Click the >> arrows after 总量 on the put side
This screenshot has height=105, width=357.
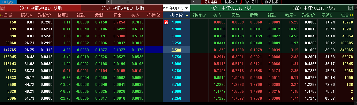pos(351,15)
